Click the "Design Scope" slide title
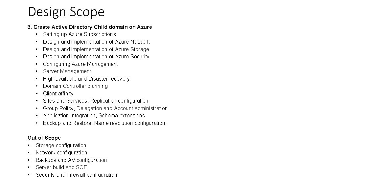Viewport: 366px width, 177px height. (66, 12)
